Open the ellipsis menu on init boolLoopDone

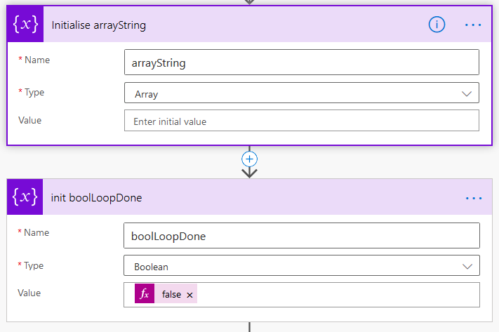coord(474,198)
